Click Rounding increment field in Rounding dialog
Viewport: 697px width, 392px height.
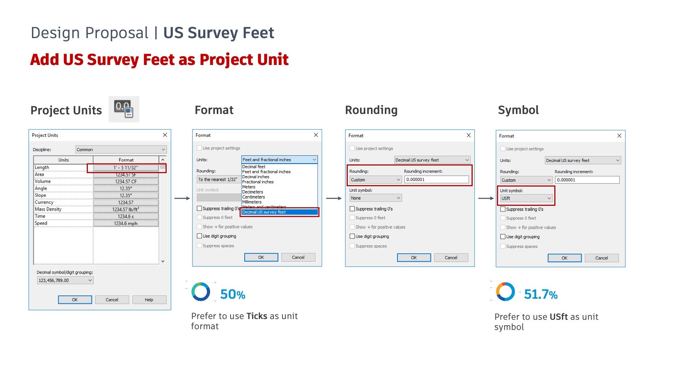pos(436,180)
